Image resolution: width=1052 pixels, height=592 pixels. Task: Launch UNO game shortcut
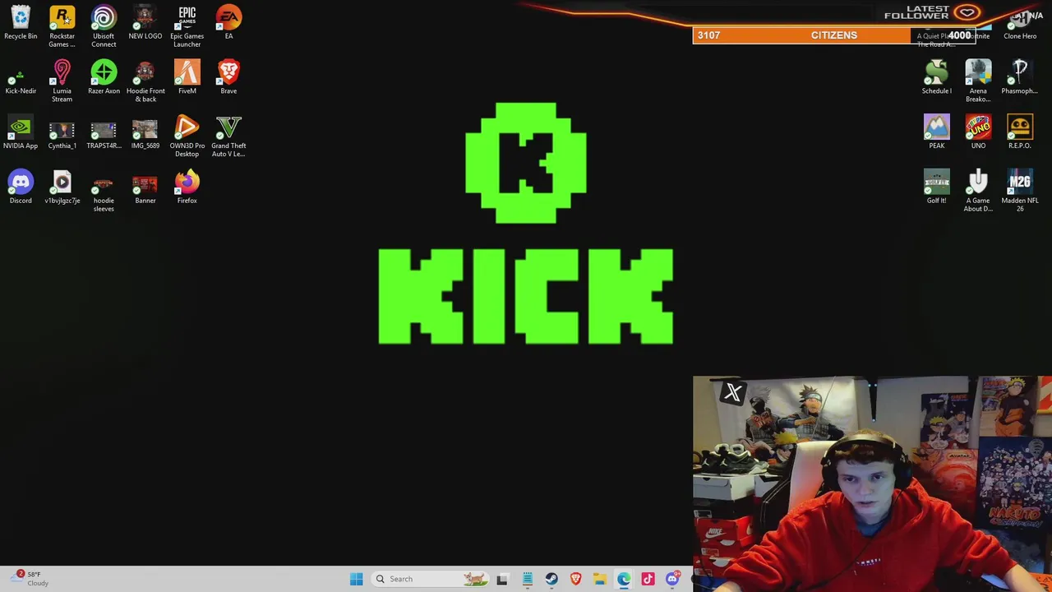pyautogui.click(x=978, y=133)
